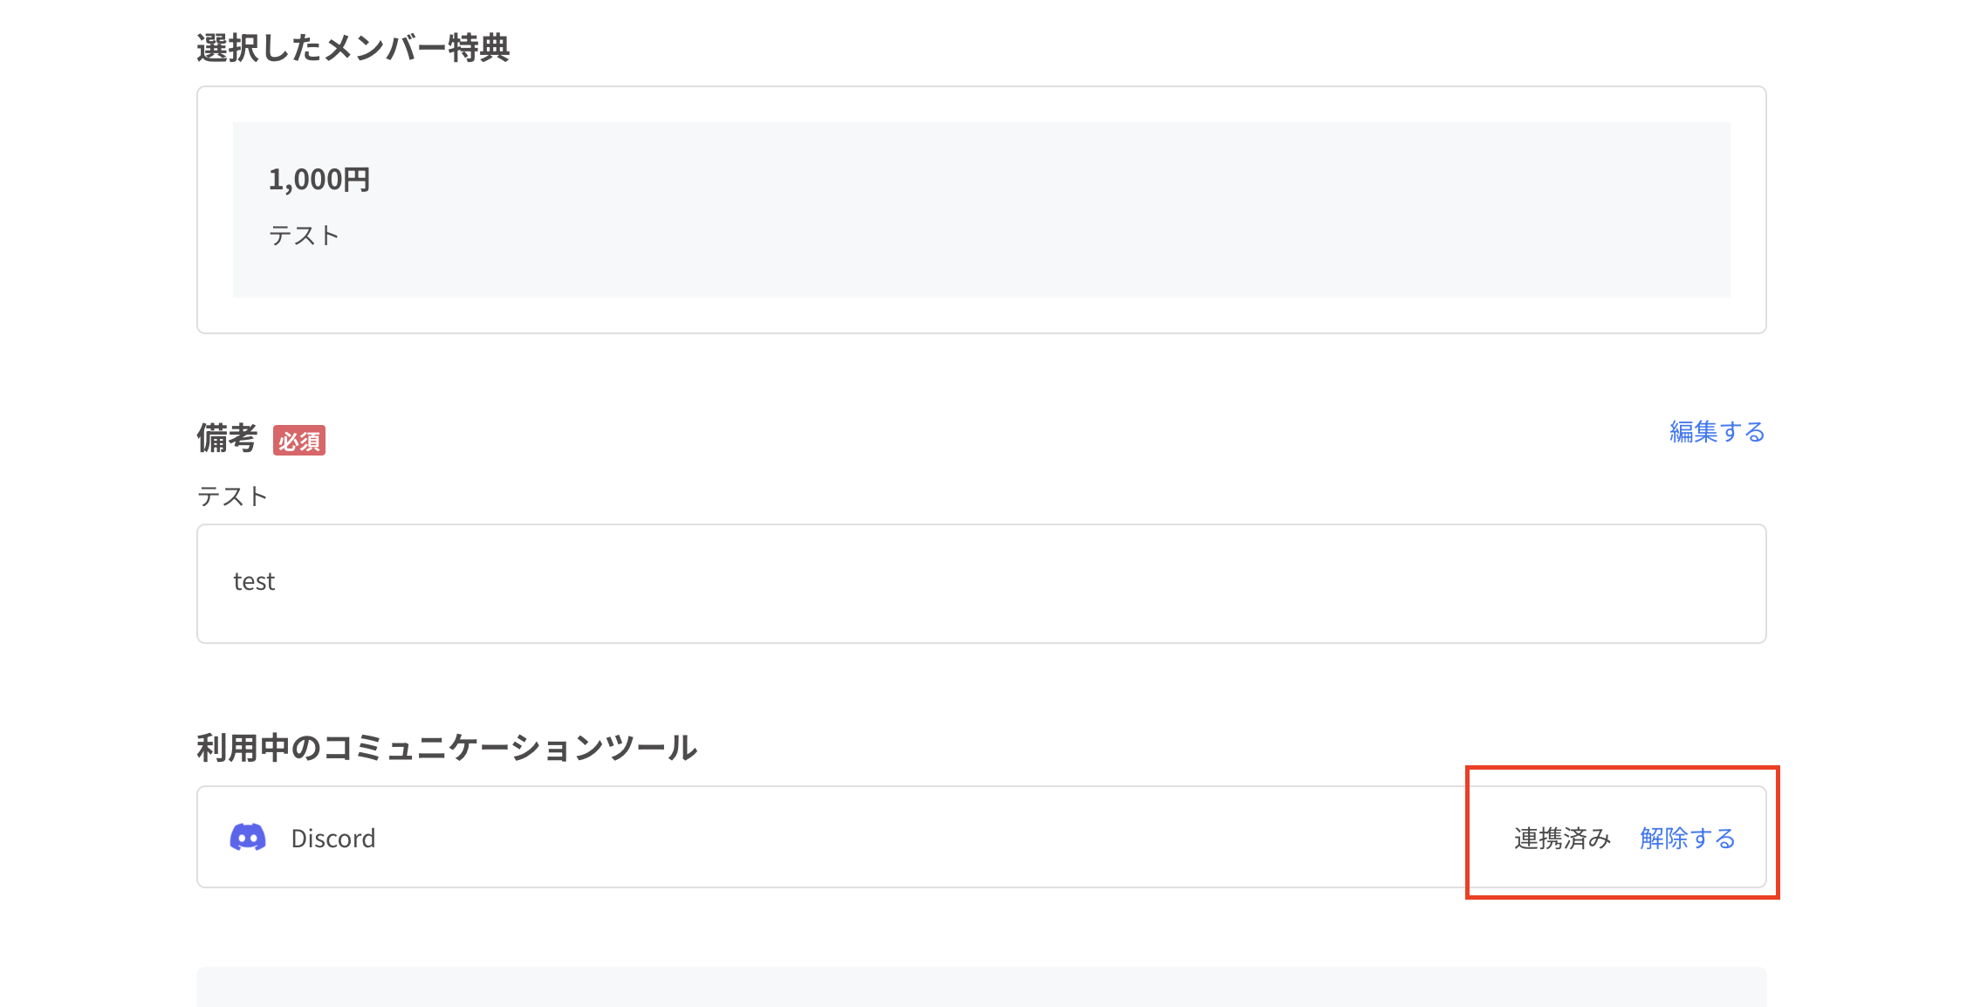Screen dimensions: 1967x1007
Task: Click the highlighted Discord link status area
Action: pos(1621,836)
